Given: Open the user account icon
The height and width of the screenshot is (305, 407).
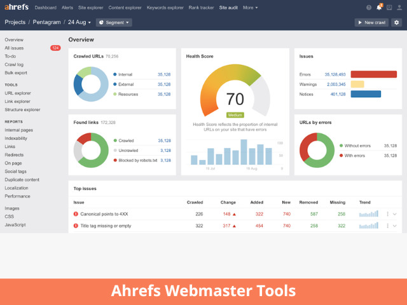Looking at the screenshot, I should [399, 8].
